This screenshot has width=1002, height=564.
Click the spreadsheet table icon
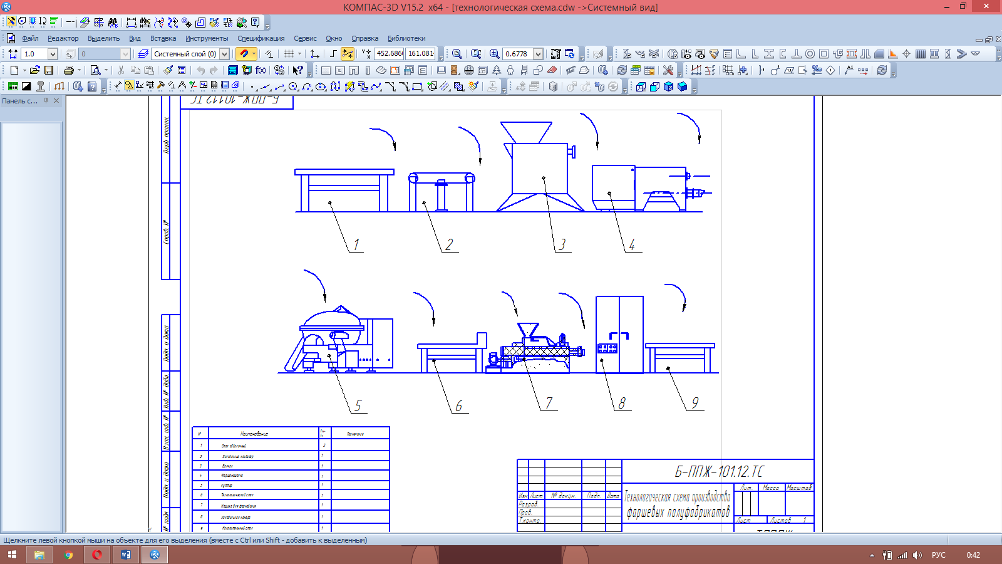(x=13, y=86)
